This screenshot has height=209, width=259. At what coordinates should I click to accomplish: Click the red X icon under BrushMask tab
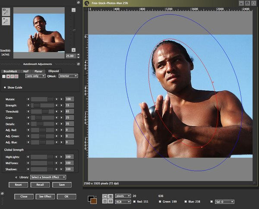(x=8, y=76)
